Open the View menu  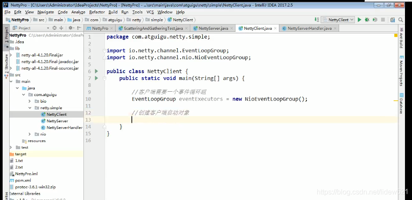29,12
